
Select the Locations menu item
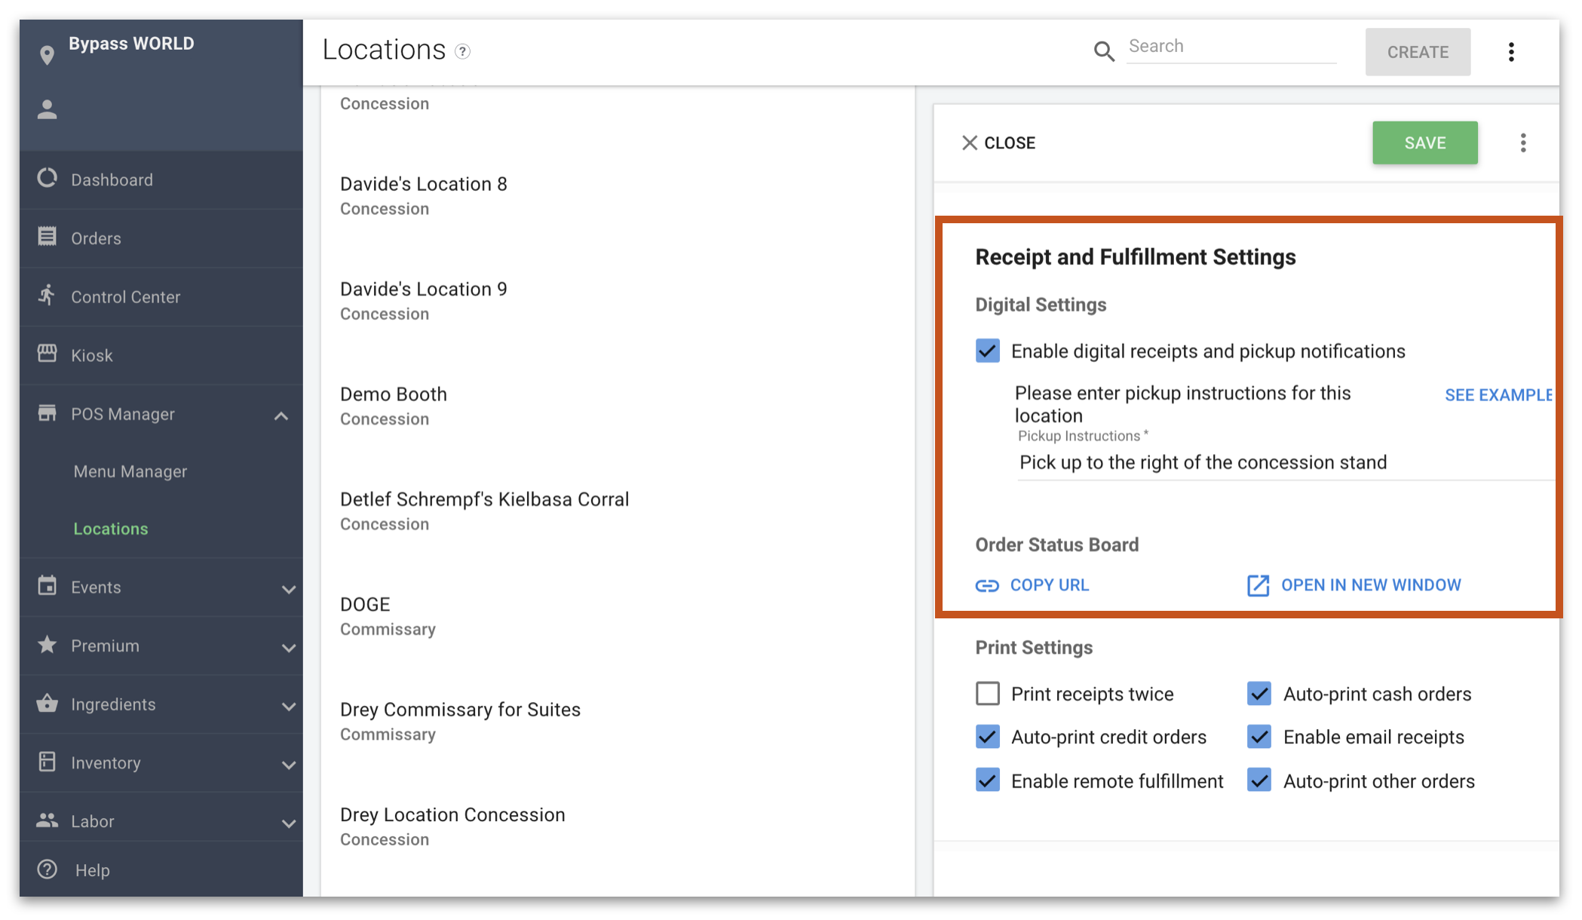click(109, 528)
